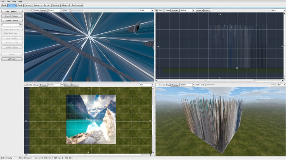Switch to the Park tab
Screen dimensions: 286x160
[x=4, y=5]
